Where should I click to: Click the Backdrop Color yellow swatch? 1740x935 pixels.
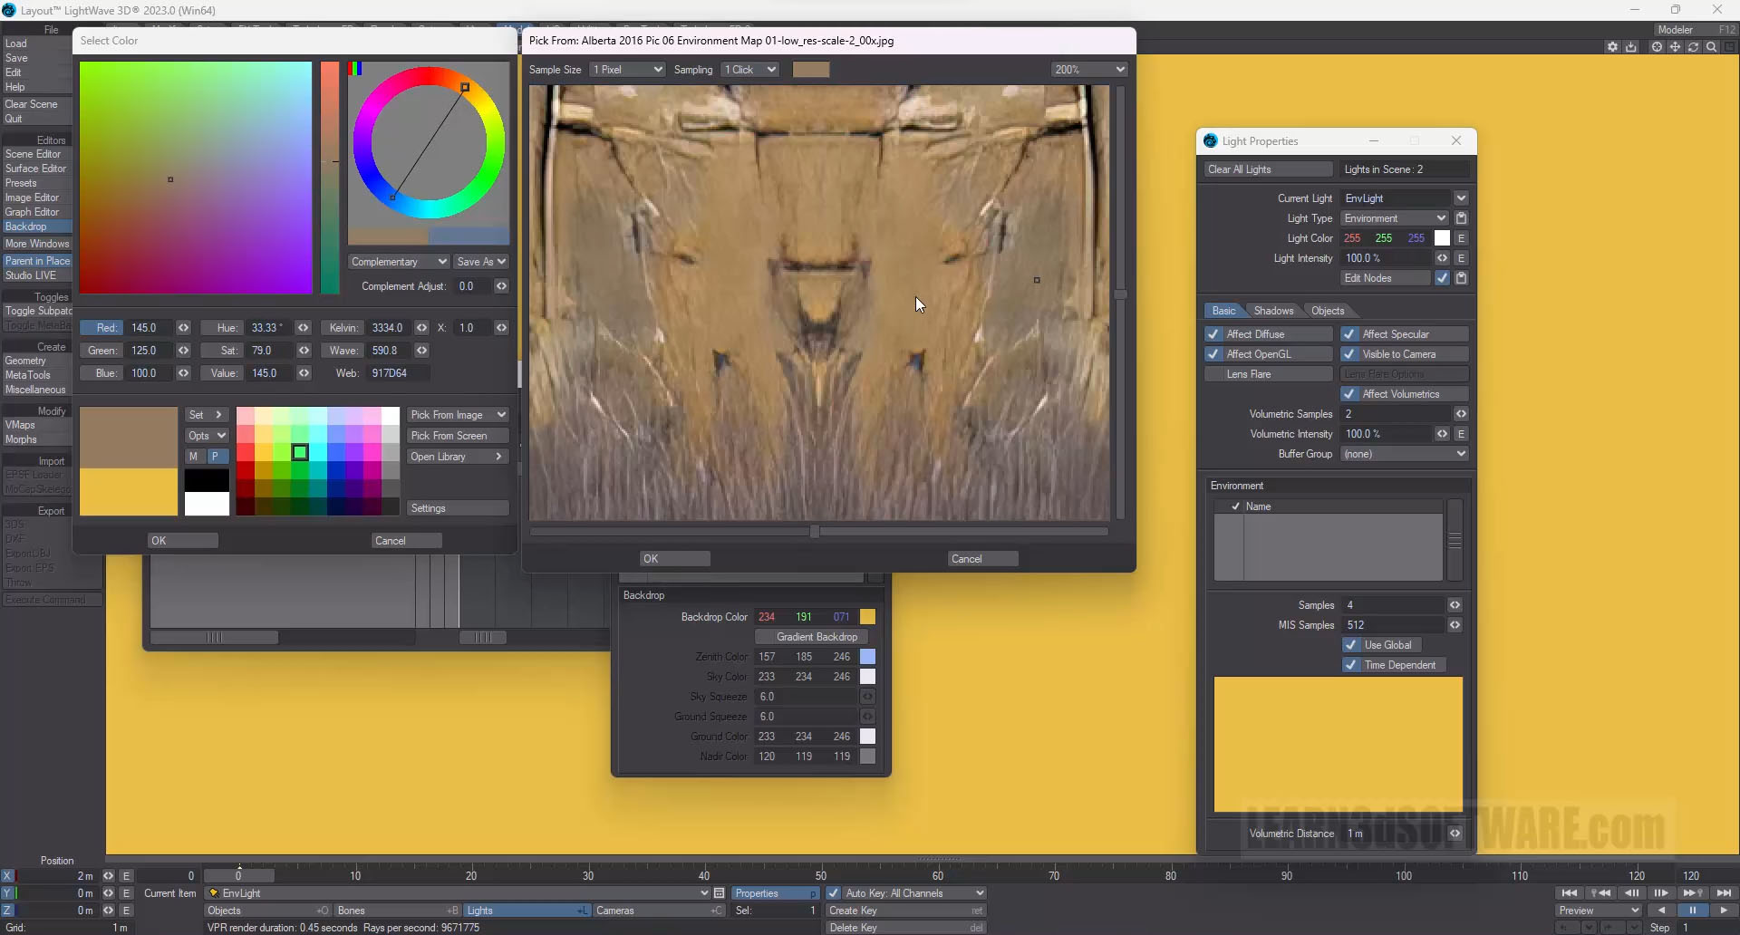(867, 617)
